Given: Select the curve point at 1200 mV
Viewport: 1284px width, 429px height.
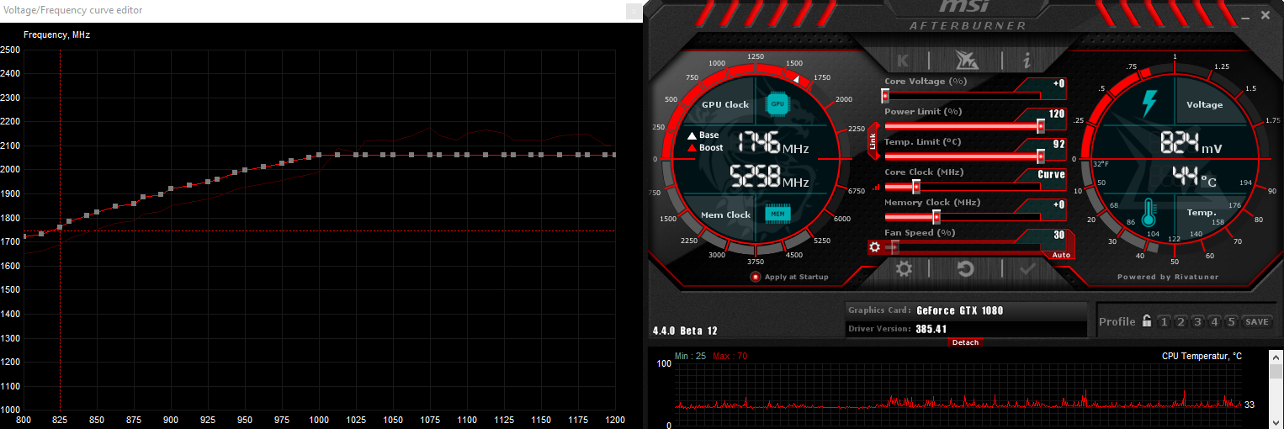Looking at the screenshot, I should click(x=614, y=155).
